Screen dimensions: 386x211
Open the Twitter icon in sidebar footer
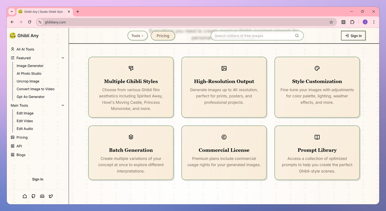tap(51, 196)
